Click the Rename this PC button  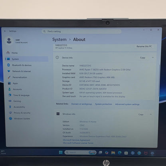[x=144, y=46]
